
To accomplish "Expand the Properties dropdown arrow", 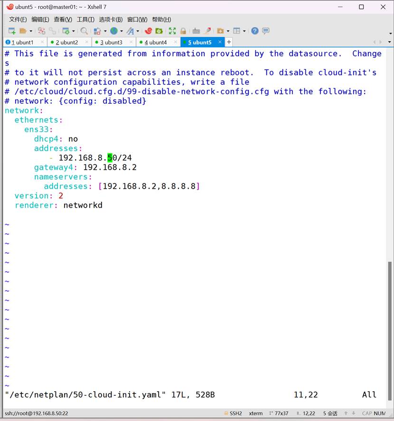I will tap(74, 31).
